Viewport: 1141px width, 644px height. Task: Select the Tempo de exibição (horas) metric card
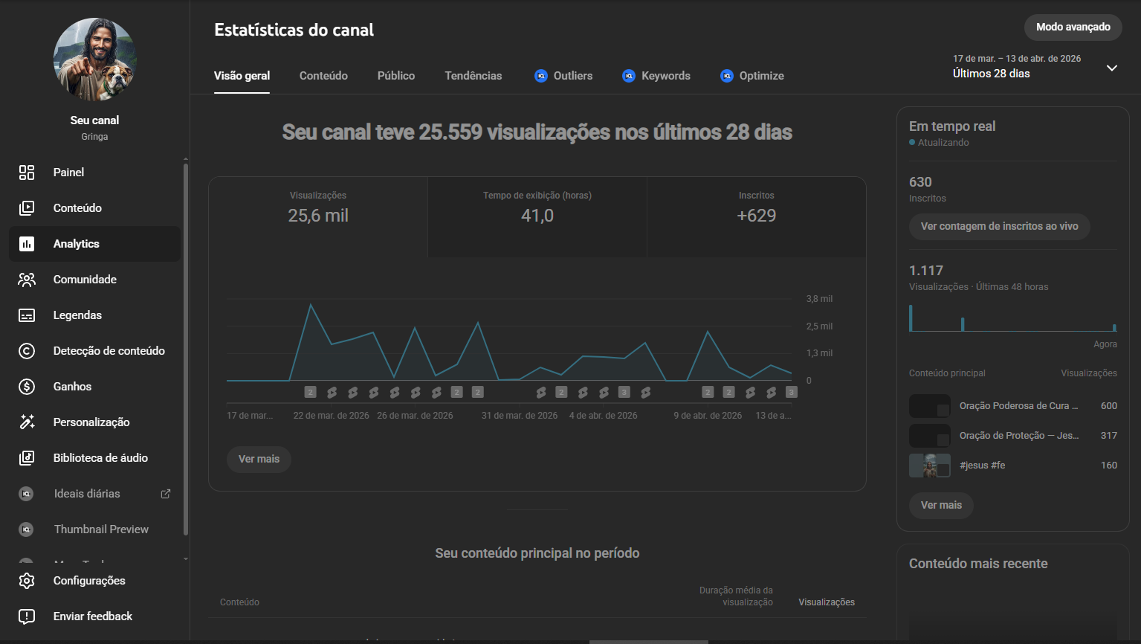coord(537,216)
